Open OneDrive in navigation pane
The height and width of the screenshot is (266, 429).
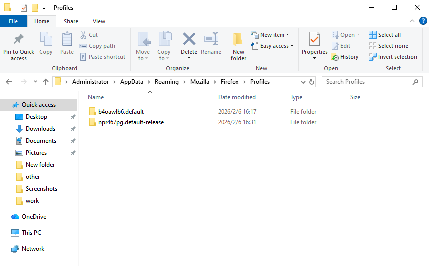(34, 217)
